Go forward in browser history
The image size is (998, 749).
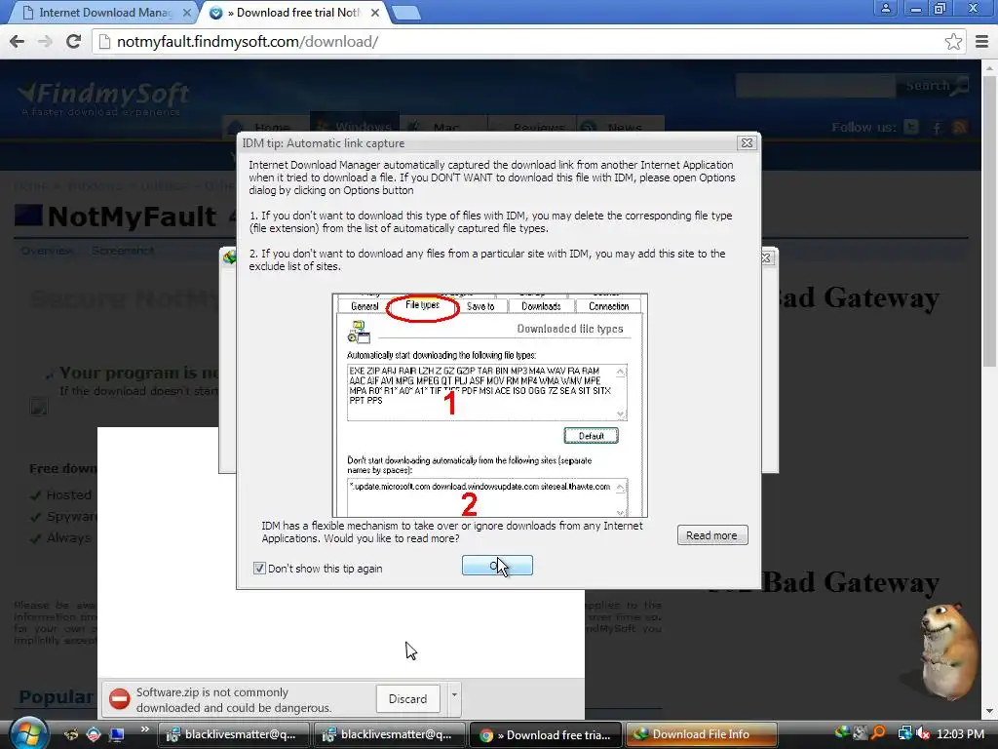pos(45,41)
